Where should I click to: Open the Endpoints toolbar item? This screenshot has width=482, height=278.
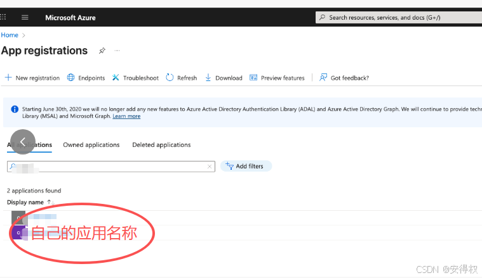(86, 78)
